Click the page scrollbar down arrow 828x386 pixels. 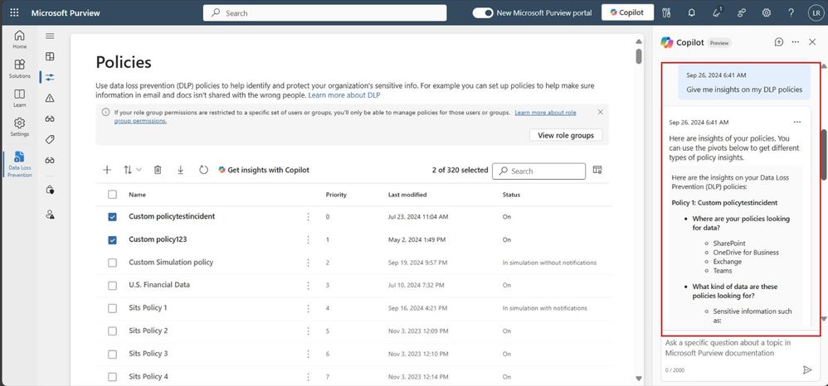639,378
